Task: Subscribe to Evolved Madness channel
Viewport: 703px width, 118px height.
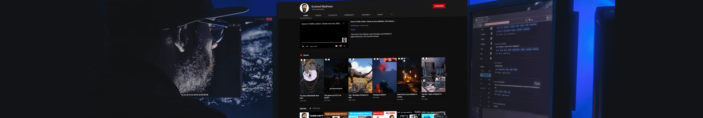Action: pos(439,6)
